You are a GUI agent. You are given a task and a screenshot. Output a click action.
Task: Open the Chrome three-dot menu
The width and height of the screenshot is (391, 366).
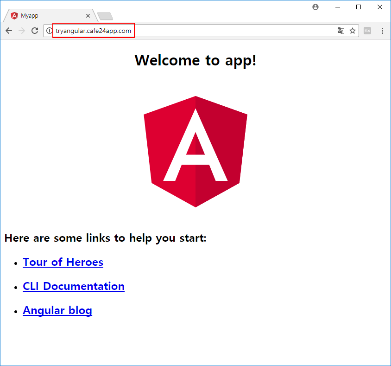pyautogui.click(x=382, y=31)
